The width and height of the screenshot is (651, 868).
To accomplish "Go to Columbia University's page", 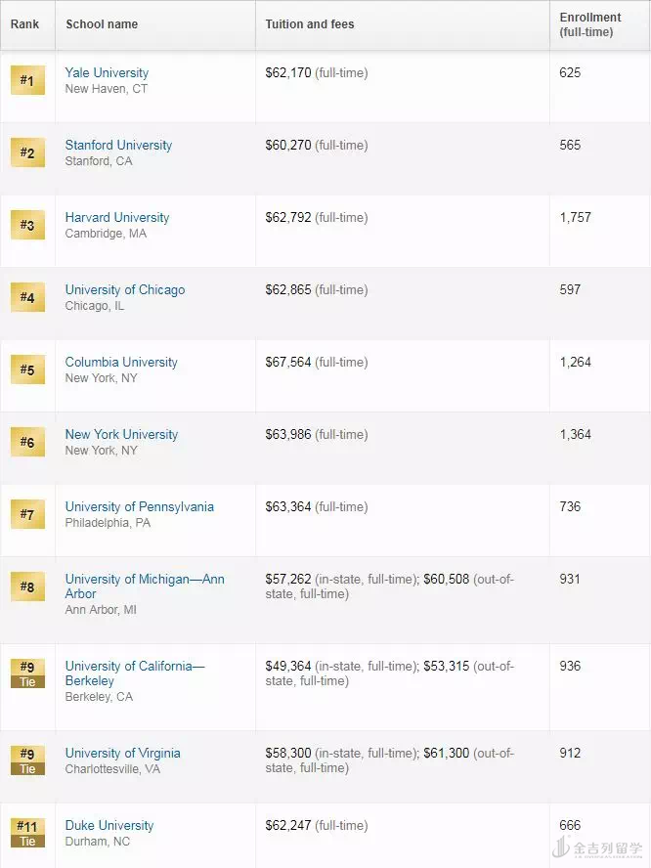I will (121, 363).
